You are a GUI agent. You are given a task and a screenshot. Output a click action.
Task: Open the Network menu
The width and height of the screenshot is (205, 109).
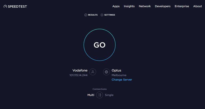click(x=145, y=6)
